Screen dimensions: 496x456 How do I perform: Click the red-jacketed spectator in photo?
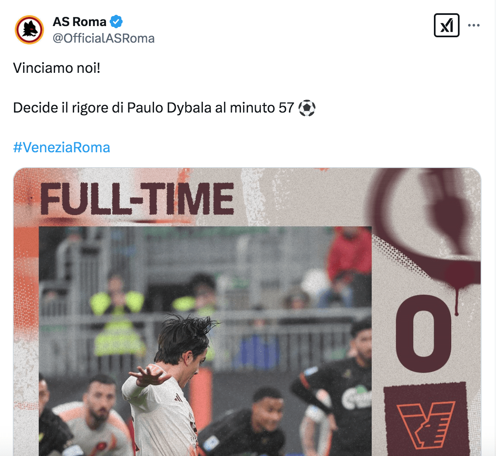click(x=349, y=253)
